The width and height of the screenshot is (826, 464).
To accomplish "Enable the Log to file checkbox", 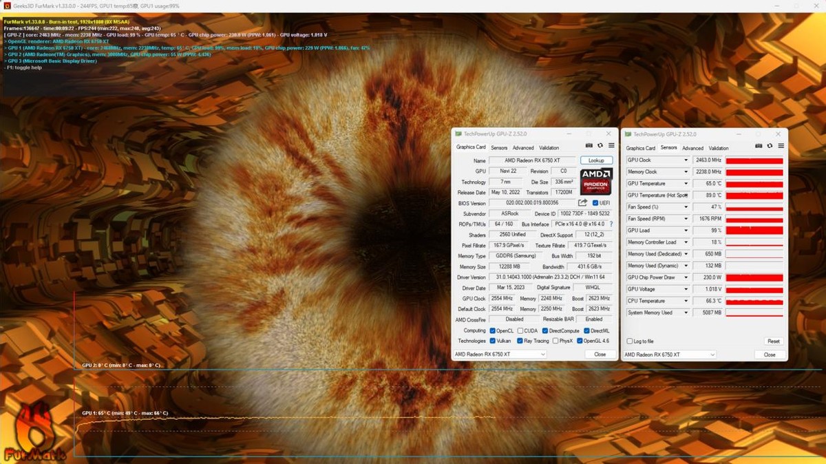I will click(x=629, y=341).
